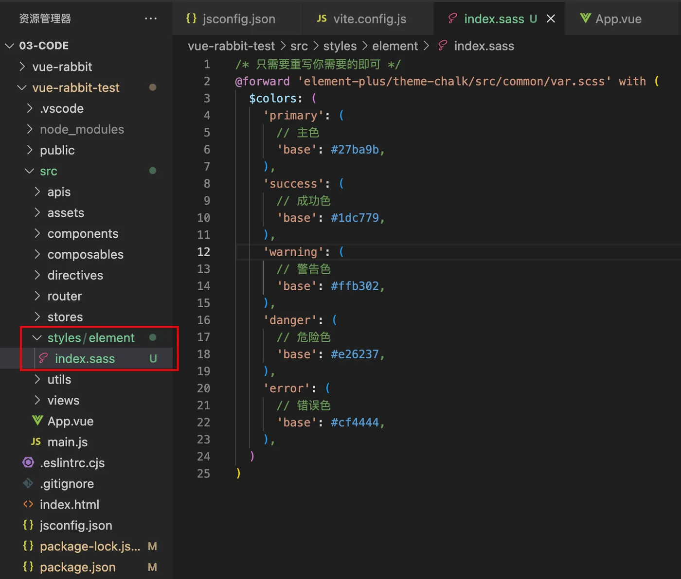Click the primary color value #27ba9b
Viewport: 681px width, 579px height.
coord(355,149)
